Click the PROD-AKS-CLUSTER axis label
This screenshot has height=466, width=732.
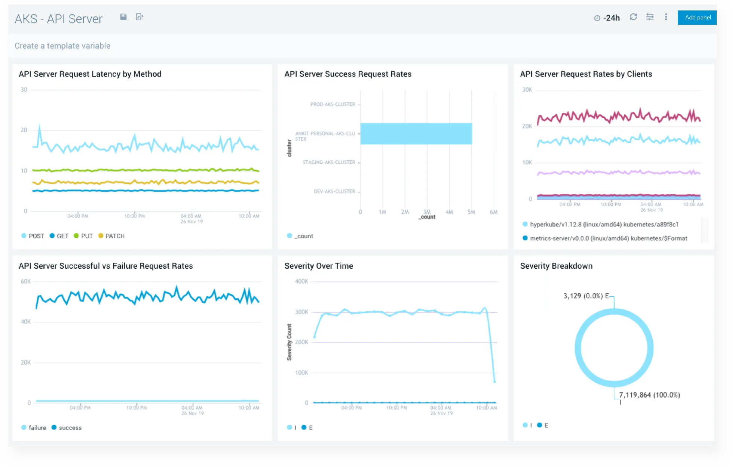click(333, 104)
